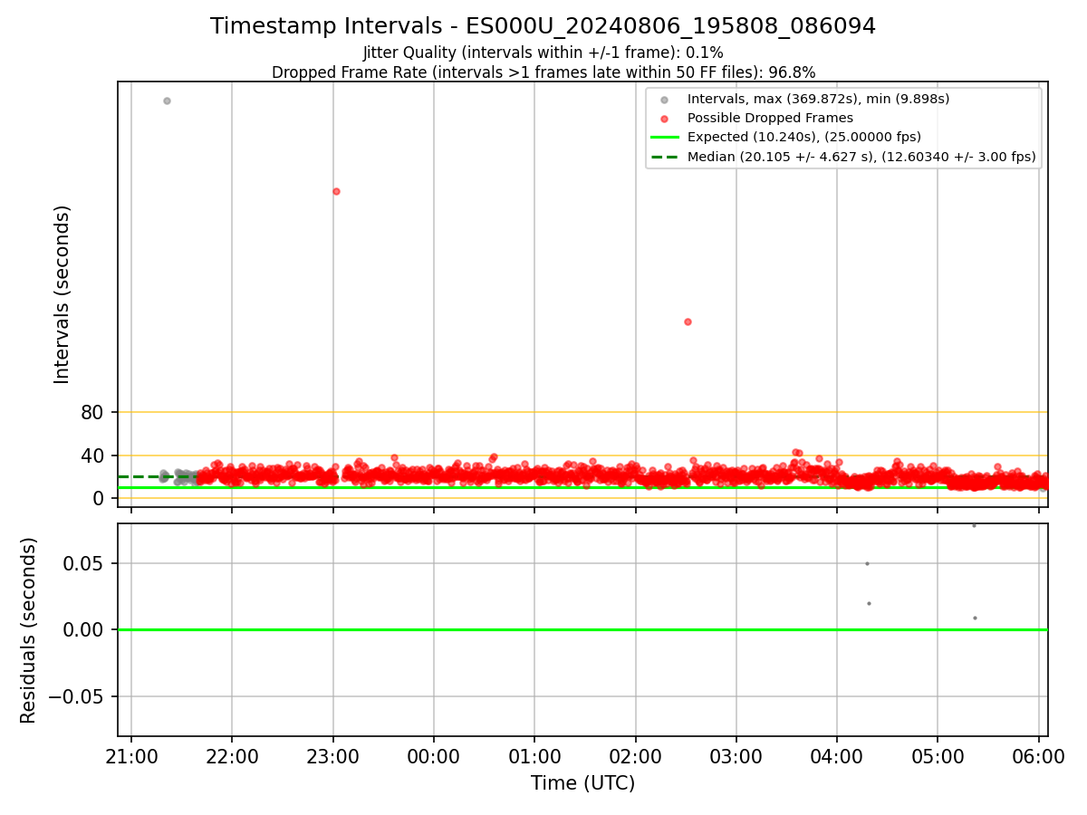1087x815 pixels.
Task: Click the x-axis tick label "23:00"
Action: (x=333, y=755)
